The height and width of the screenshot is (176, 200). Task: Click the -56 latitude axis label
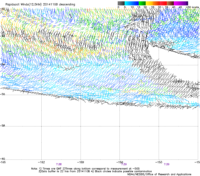point(2,94)
